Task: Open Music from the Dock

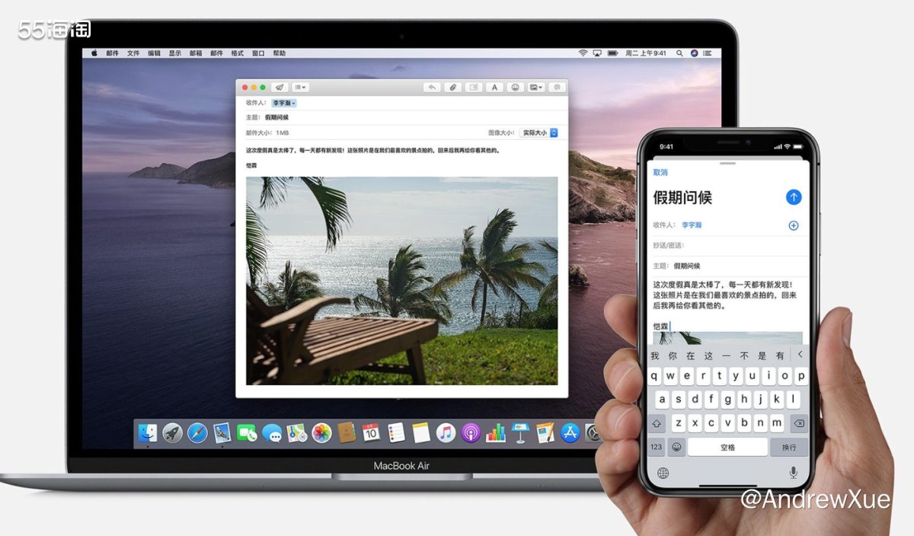Action: tap(446, 433)
